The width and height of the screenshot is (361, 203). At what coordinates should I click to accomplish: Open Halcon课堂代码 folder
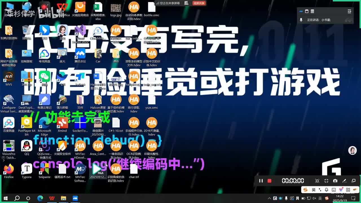[98, 104]
